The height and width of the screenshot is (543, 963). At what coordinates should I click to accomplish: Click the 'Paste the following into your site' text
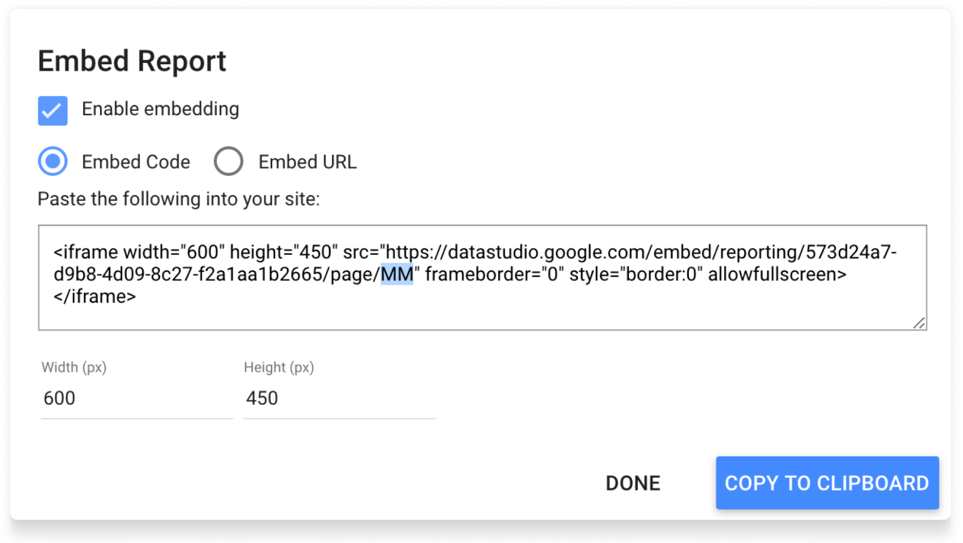179,199
